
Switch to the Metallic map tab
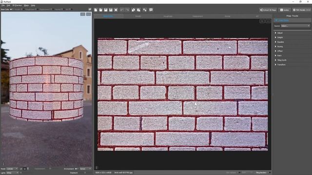point(138,16)
